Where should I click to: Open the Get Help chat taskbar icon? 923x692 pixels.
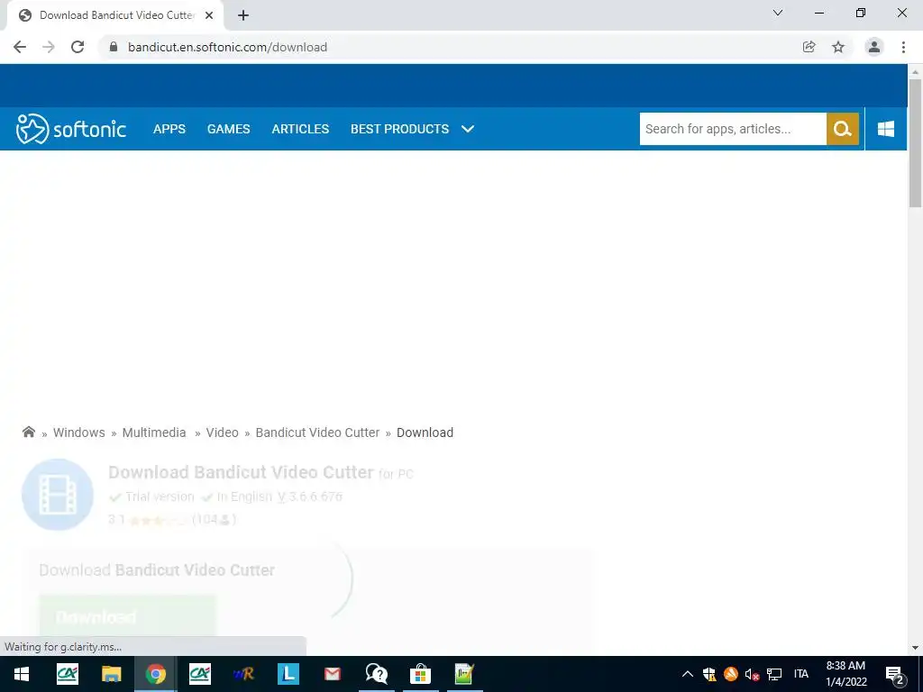tap(376, 674)
